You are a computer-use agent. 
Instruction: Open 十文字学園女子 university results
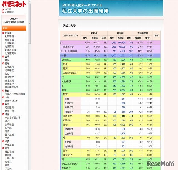coord(13,118)
